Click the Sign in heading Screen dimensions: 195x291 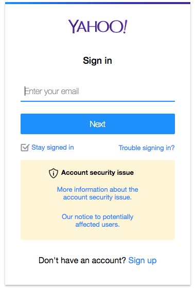98,61
